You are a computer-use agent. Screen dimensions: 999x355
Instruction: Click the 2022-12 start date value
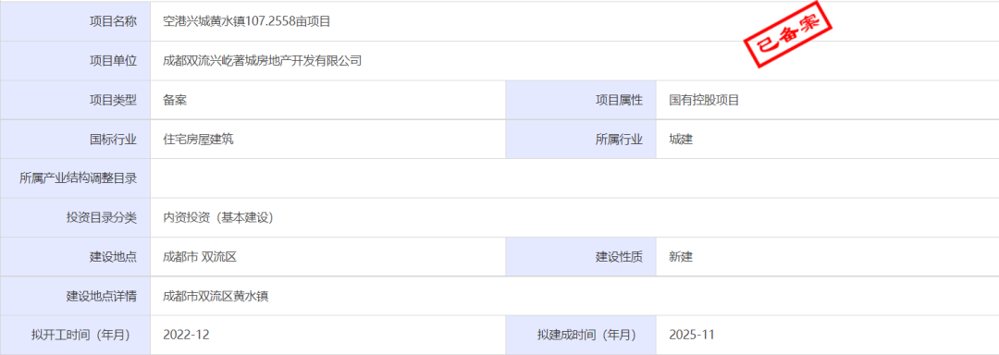click(187, 336)
